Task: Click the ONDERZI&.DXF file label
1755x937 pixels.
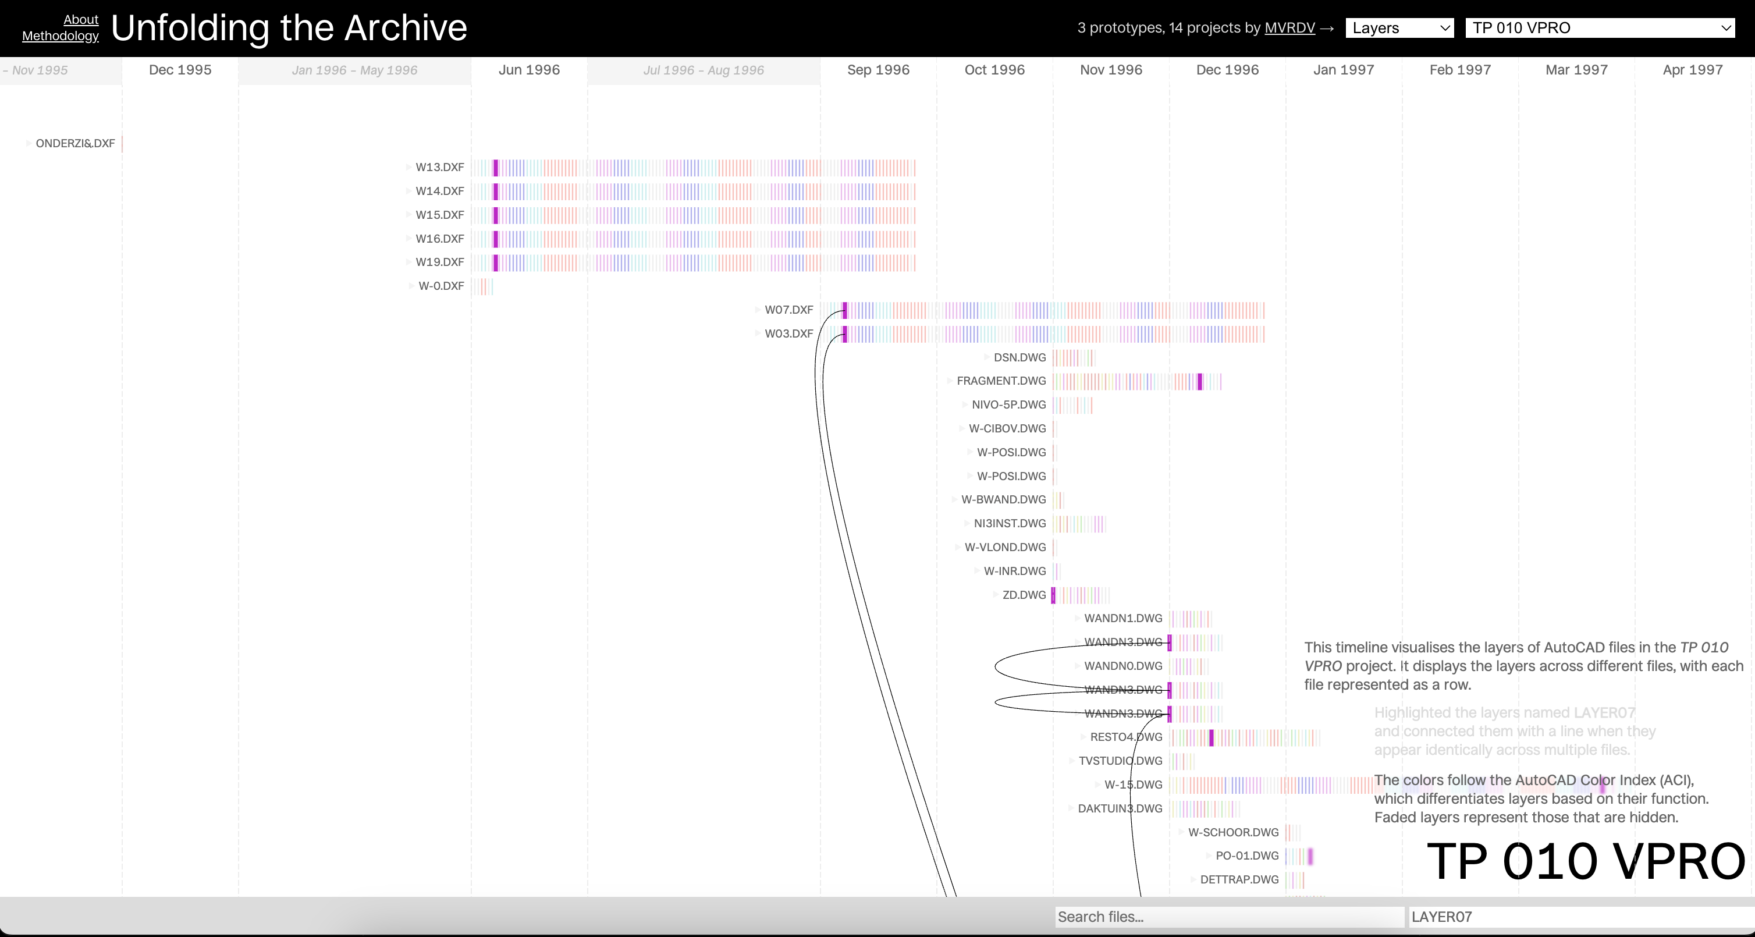Action: (x=75, y=144)
